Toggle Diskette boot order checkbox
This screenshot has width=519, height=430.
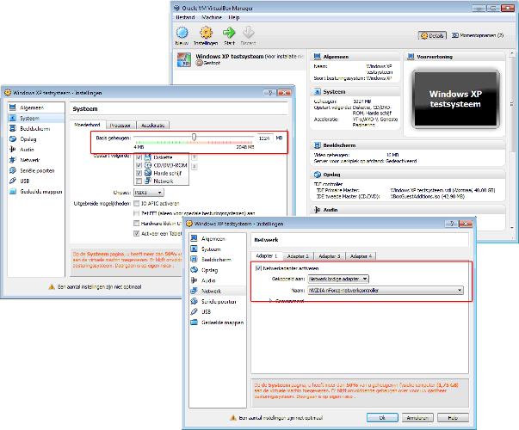(x=139, y=157)
